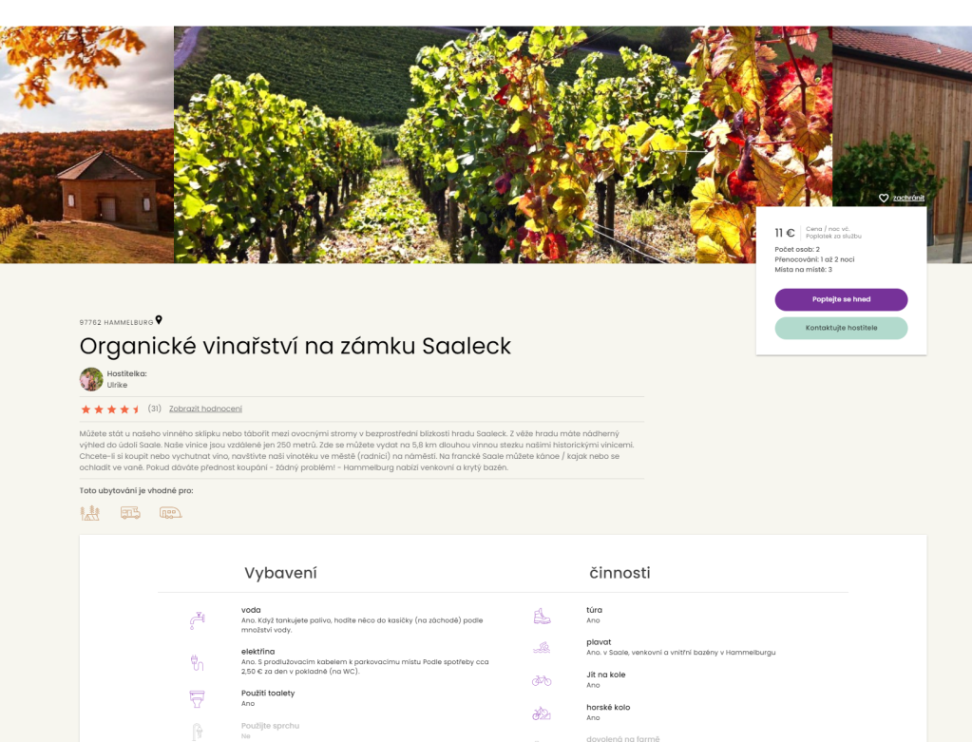Image resolution: width=972 pixels, height=742 pixels.
Task: Click the toilet icon beside Použití toalety
Action: (197, 698)
